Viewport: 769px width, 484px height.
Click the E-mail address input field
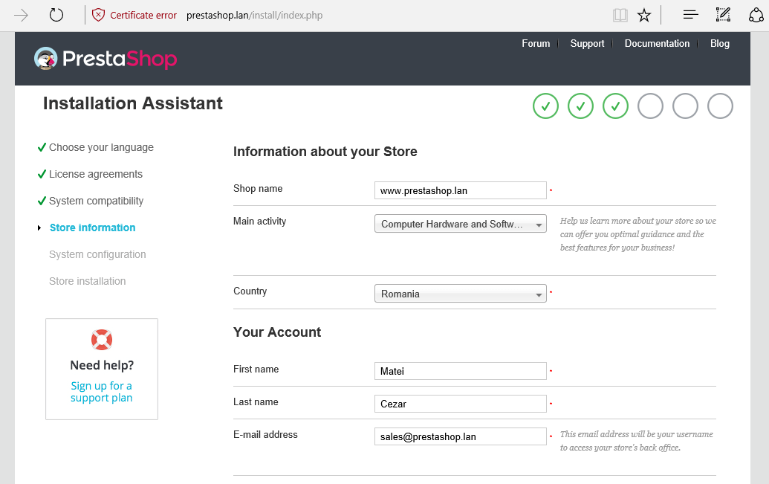click(460, 436)
